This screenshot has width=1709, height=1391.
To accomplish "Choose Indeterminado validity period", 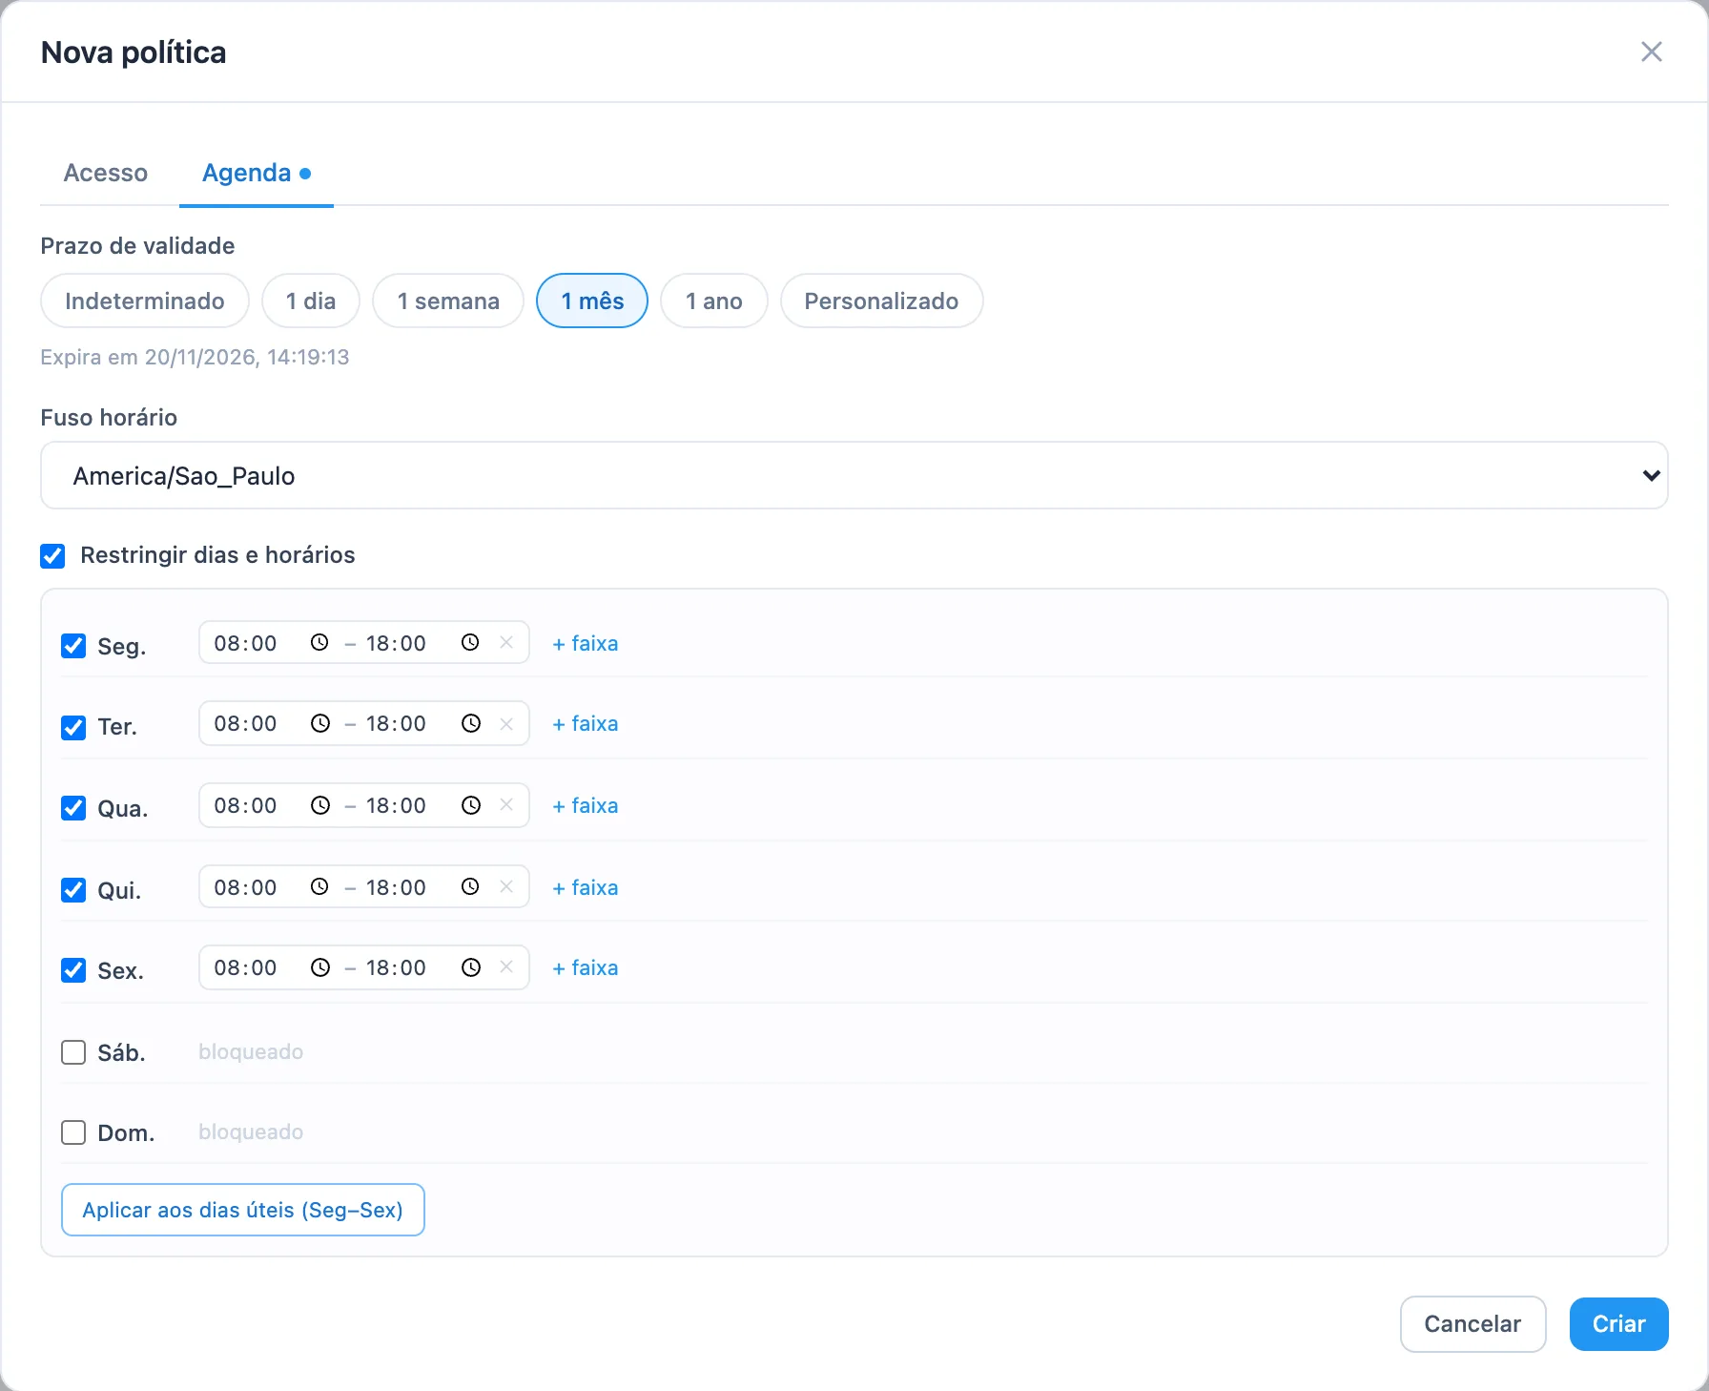I will tap(145, 301).
